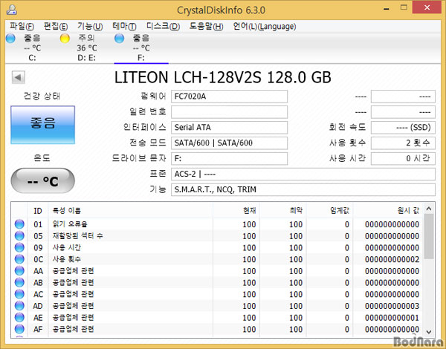Click the features field S.M.A.R.T., NCQ, TRIM
The image size is (446, 349).
tap(303, 189)
